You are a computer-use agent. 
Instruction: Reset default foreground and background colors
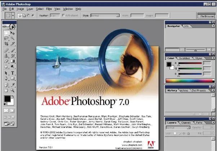(x=5, y=104)
